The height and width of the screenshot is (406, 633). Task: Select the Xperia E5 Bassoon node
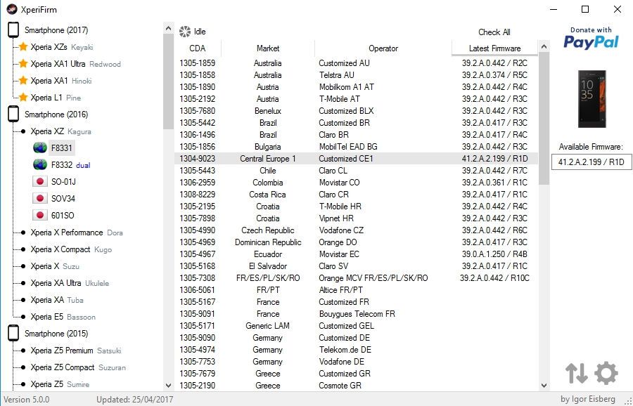(x=63, y=317)
